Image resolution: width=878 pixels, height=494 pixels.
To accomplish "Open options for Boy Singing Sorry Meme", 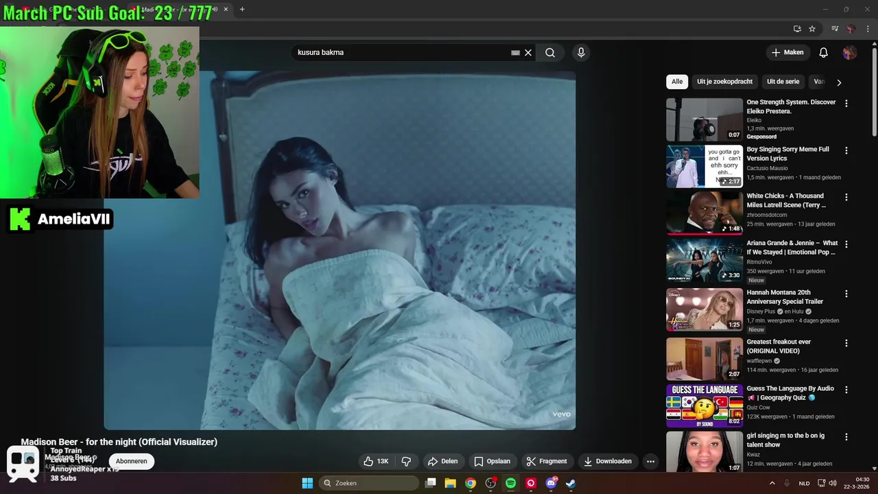I will pos(846,150).
